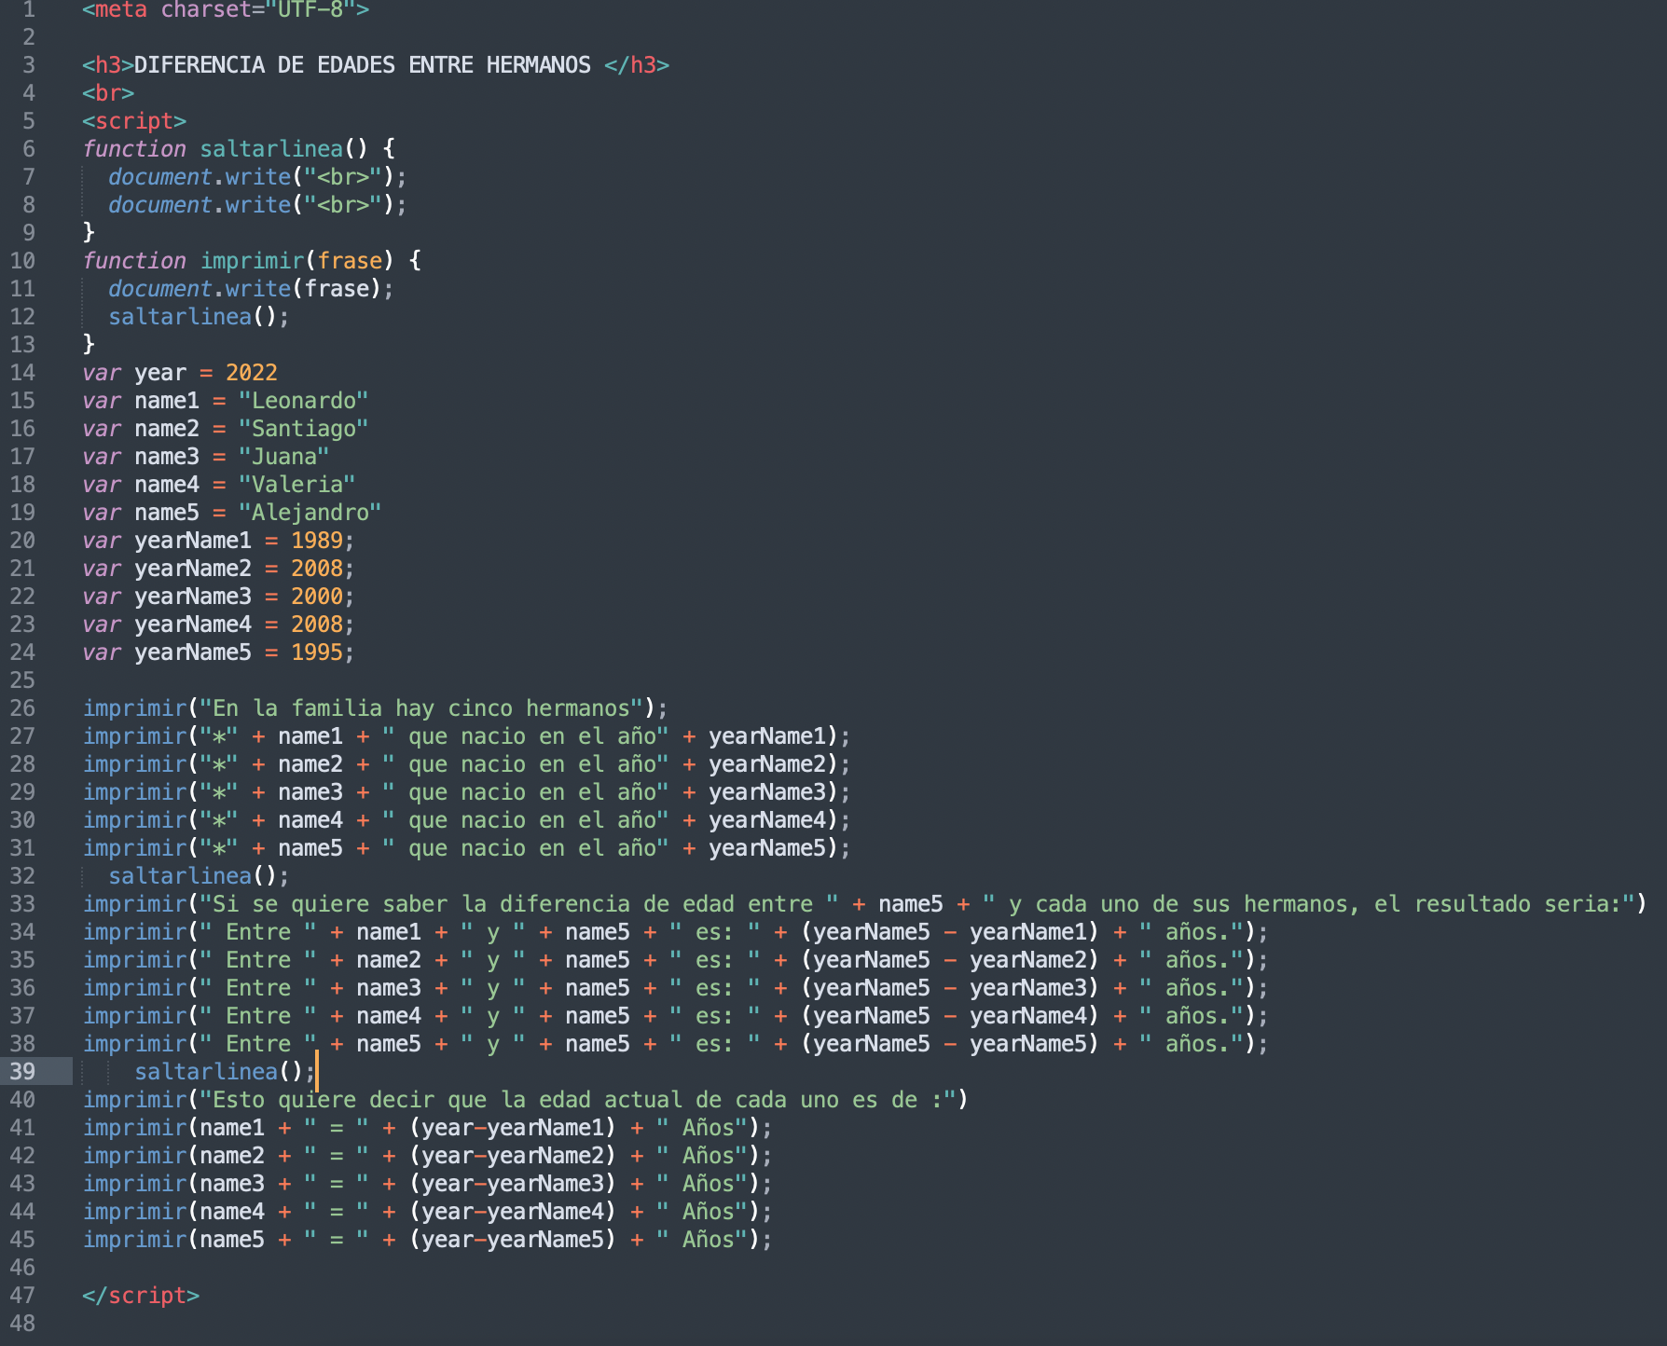Screen dimensions: 1667x1346
Task: Click the value 1995 on line 24
Action: point(317,652)
